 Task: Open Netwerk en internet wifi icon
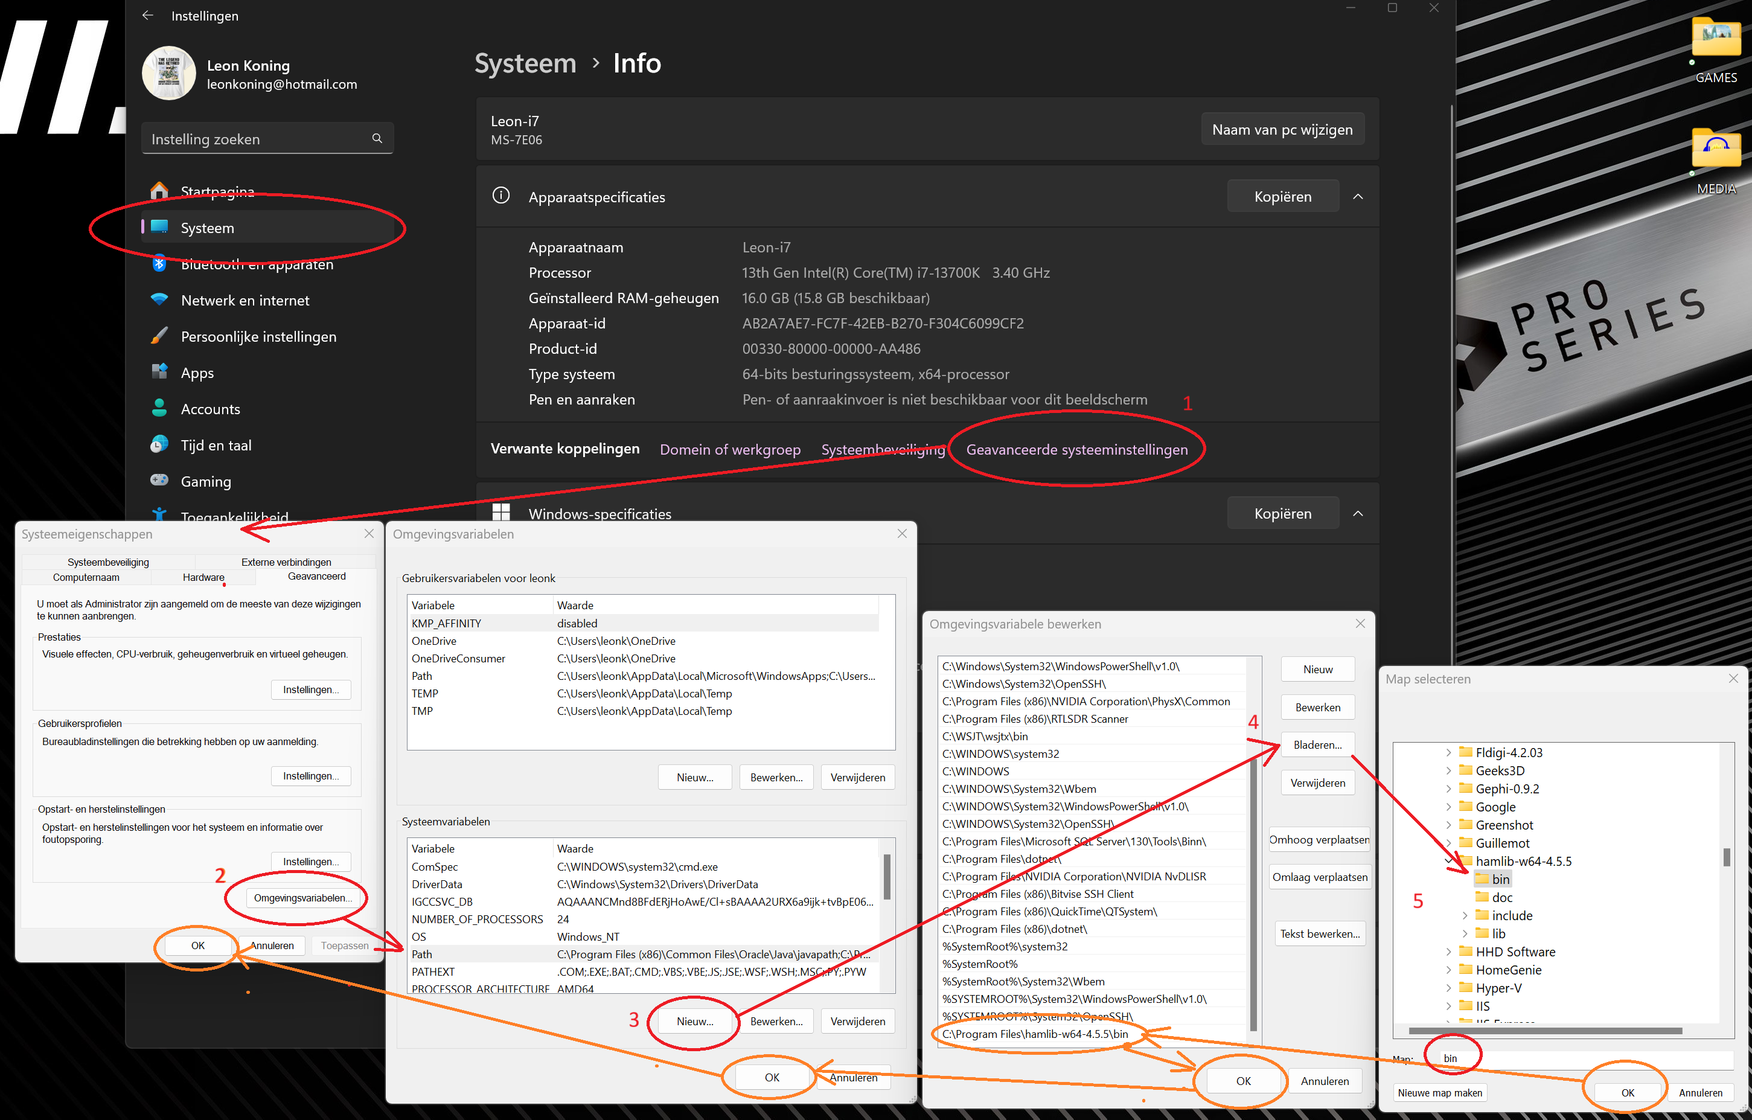point(159,300)
